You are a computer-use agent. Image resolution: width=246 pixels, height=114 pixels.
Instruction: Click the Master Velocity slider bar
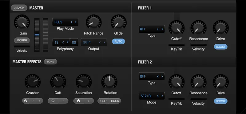tap(22, 47)
